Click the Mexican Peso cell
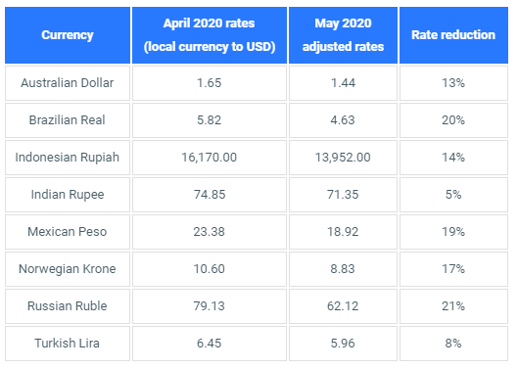This screenshot has width=518, height=369. click(68, 232)
